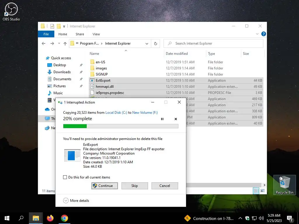This screenshot has height=224, width=299.
Task: Click New folder quick access toolbar icon
Action: pyautogui.click(x=59, y=26)
